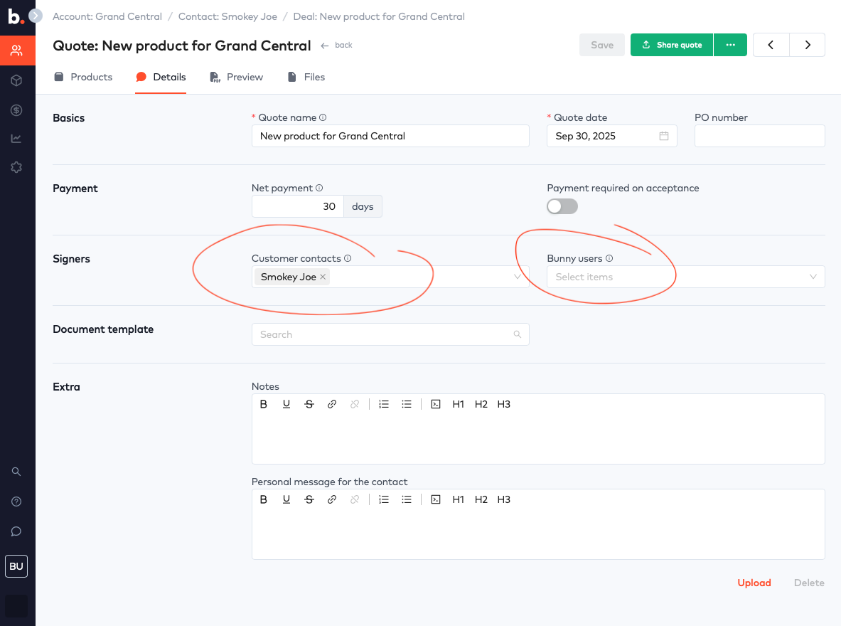Toggle Underline in the Notes editor
841x626 pixels.
286,404
